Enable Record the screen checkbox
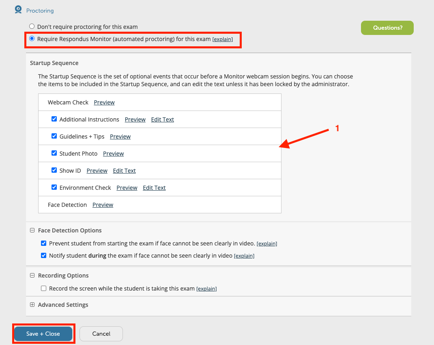The width and height of the screenshot is (434, 345). pos(44,289)
